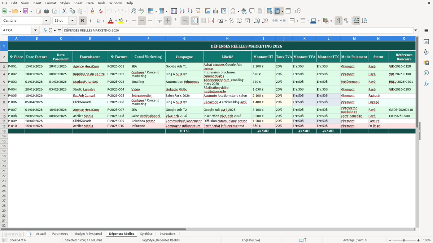Toggle Merge and Center Cells button

[195, 21]
